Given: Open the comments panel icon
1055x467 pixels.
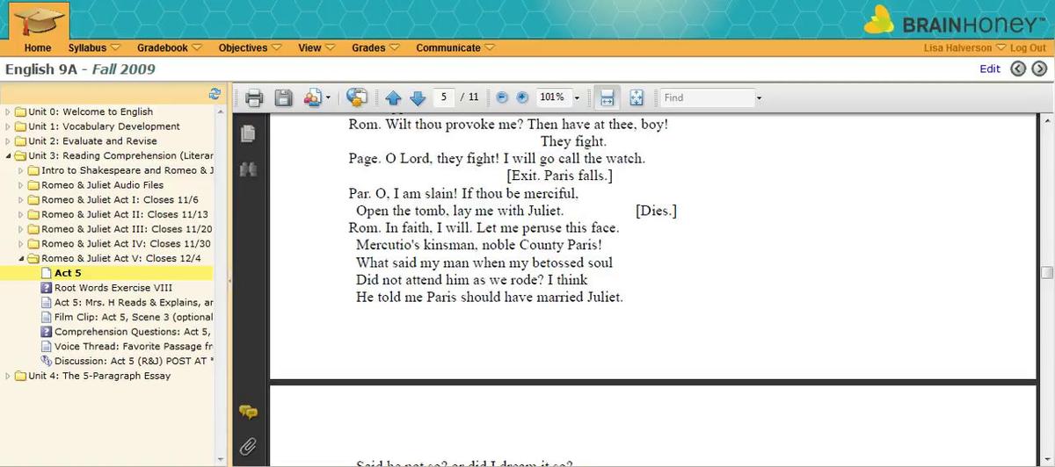Looking at the screenshot, I should [248, 412].
